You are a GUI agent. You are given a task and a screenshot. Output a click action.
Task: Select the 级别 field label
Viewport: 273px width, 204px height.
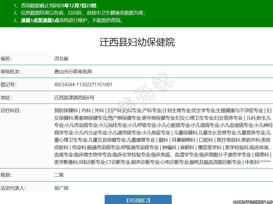click(x=6, y=175)
